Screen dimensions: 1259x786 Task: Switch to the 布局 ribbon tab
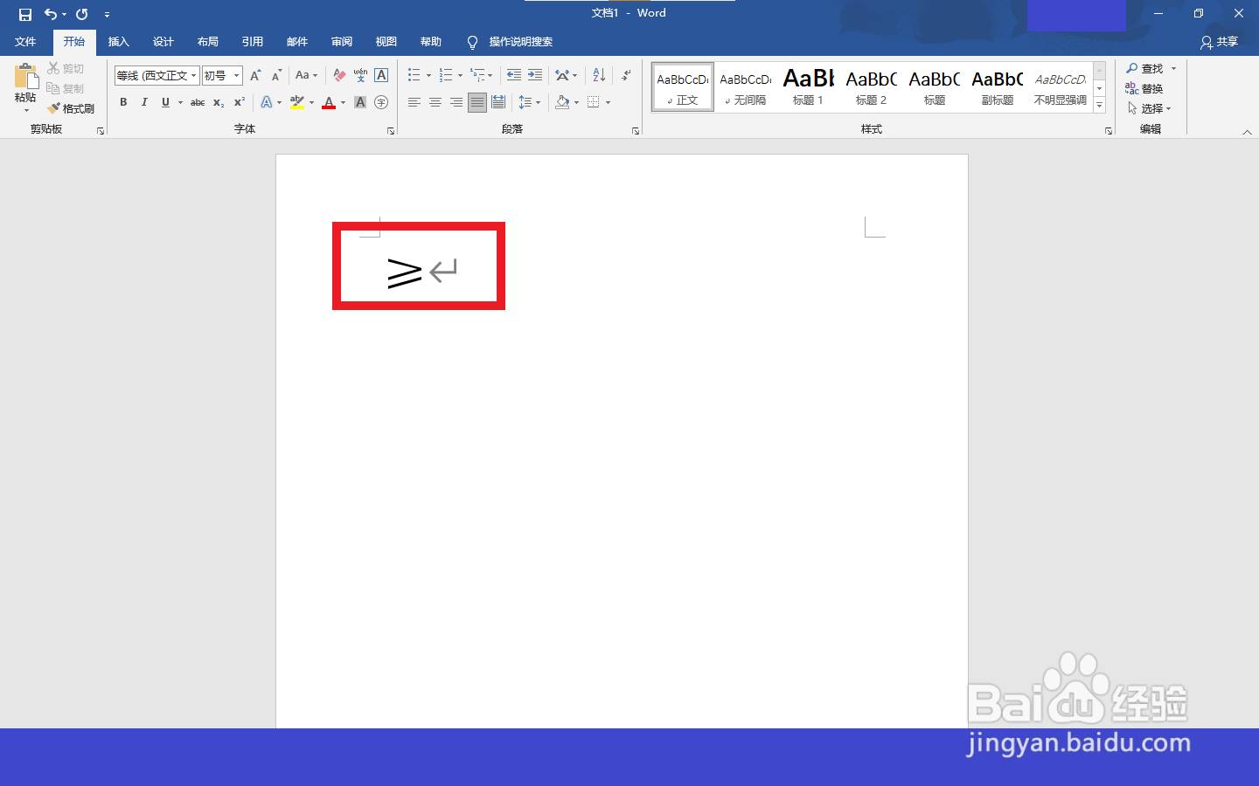(x=207, y=42)
